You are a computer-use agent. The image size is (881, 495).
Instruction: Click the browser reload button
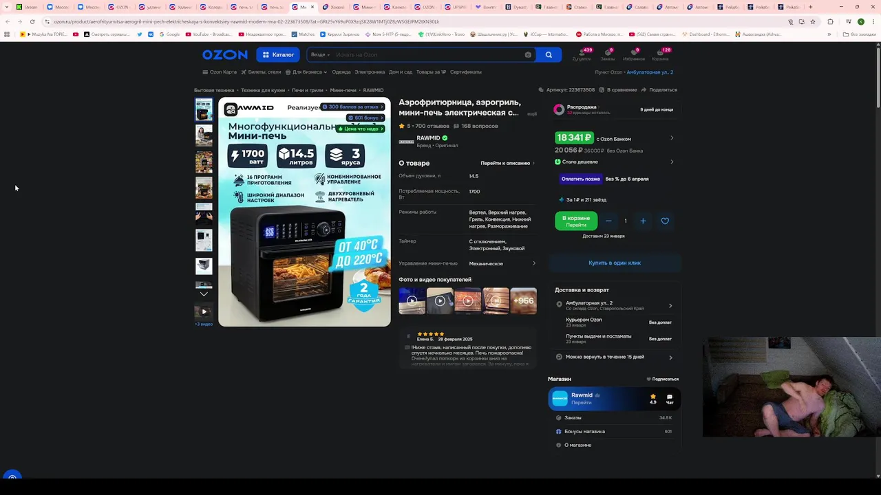(32, 22)
